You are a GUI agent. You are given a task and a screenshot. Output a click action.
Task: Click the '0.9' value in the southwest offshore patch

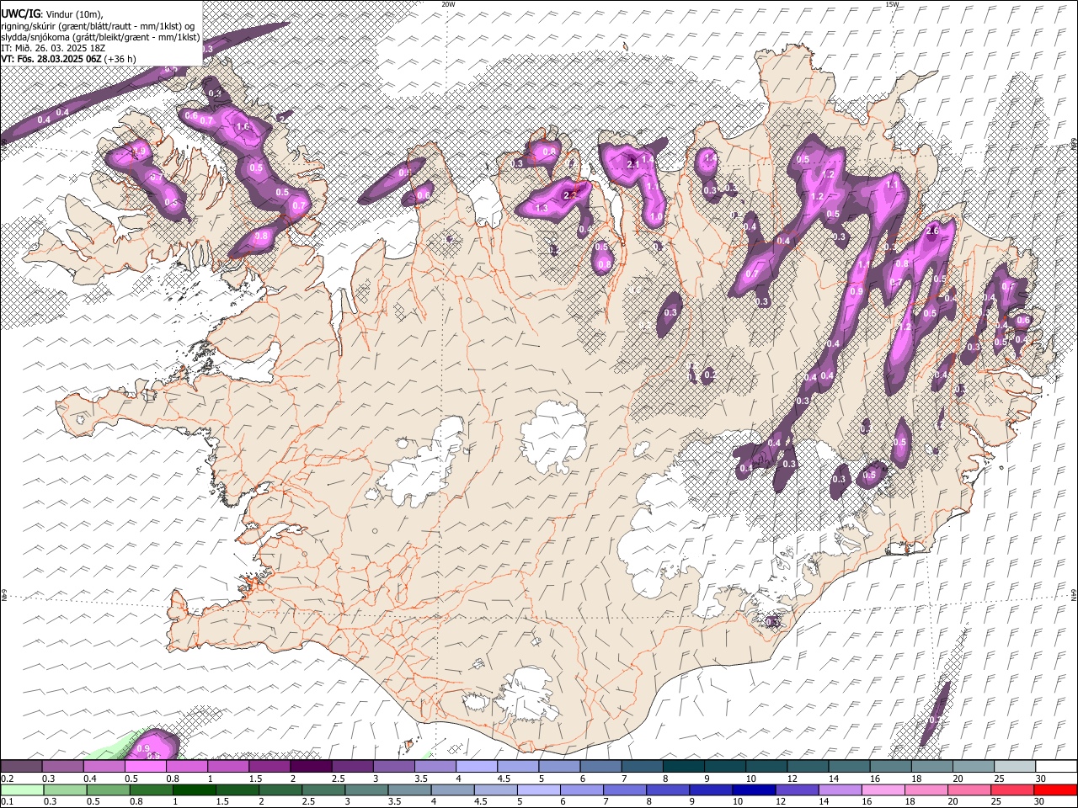click(x=143, y=748)
